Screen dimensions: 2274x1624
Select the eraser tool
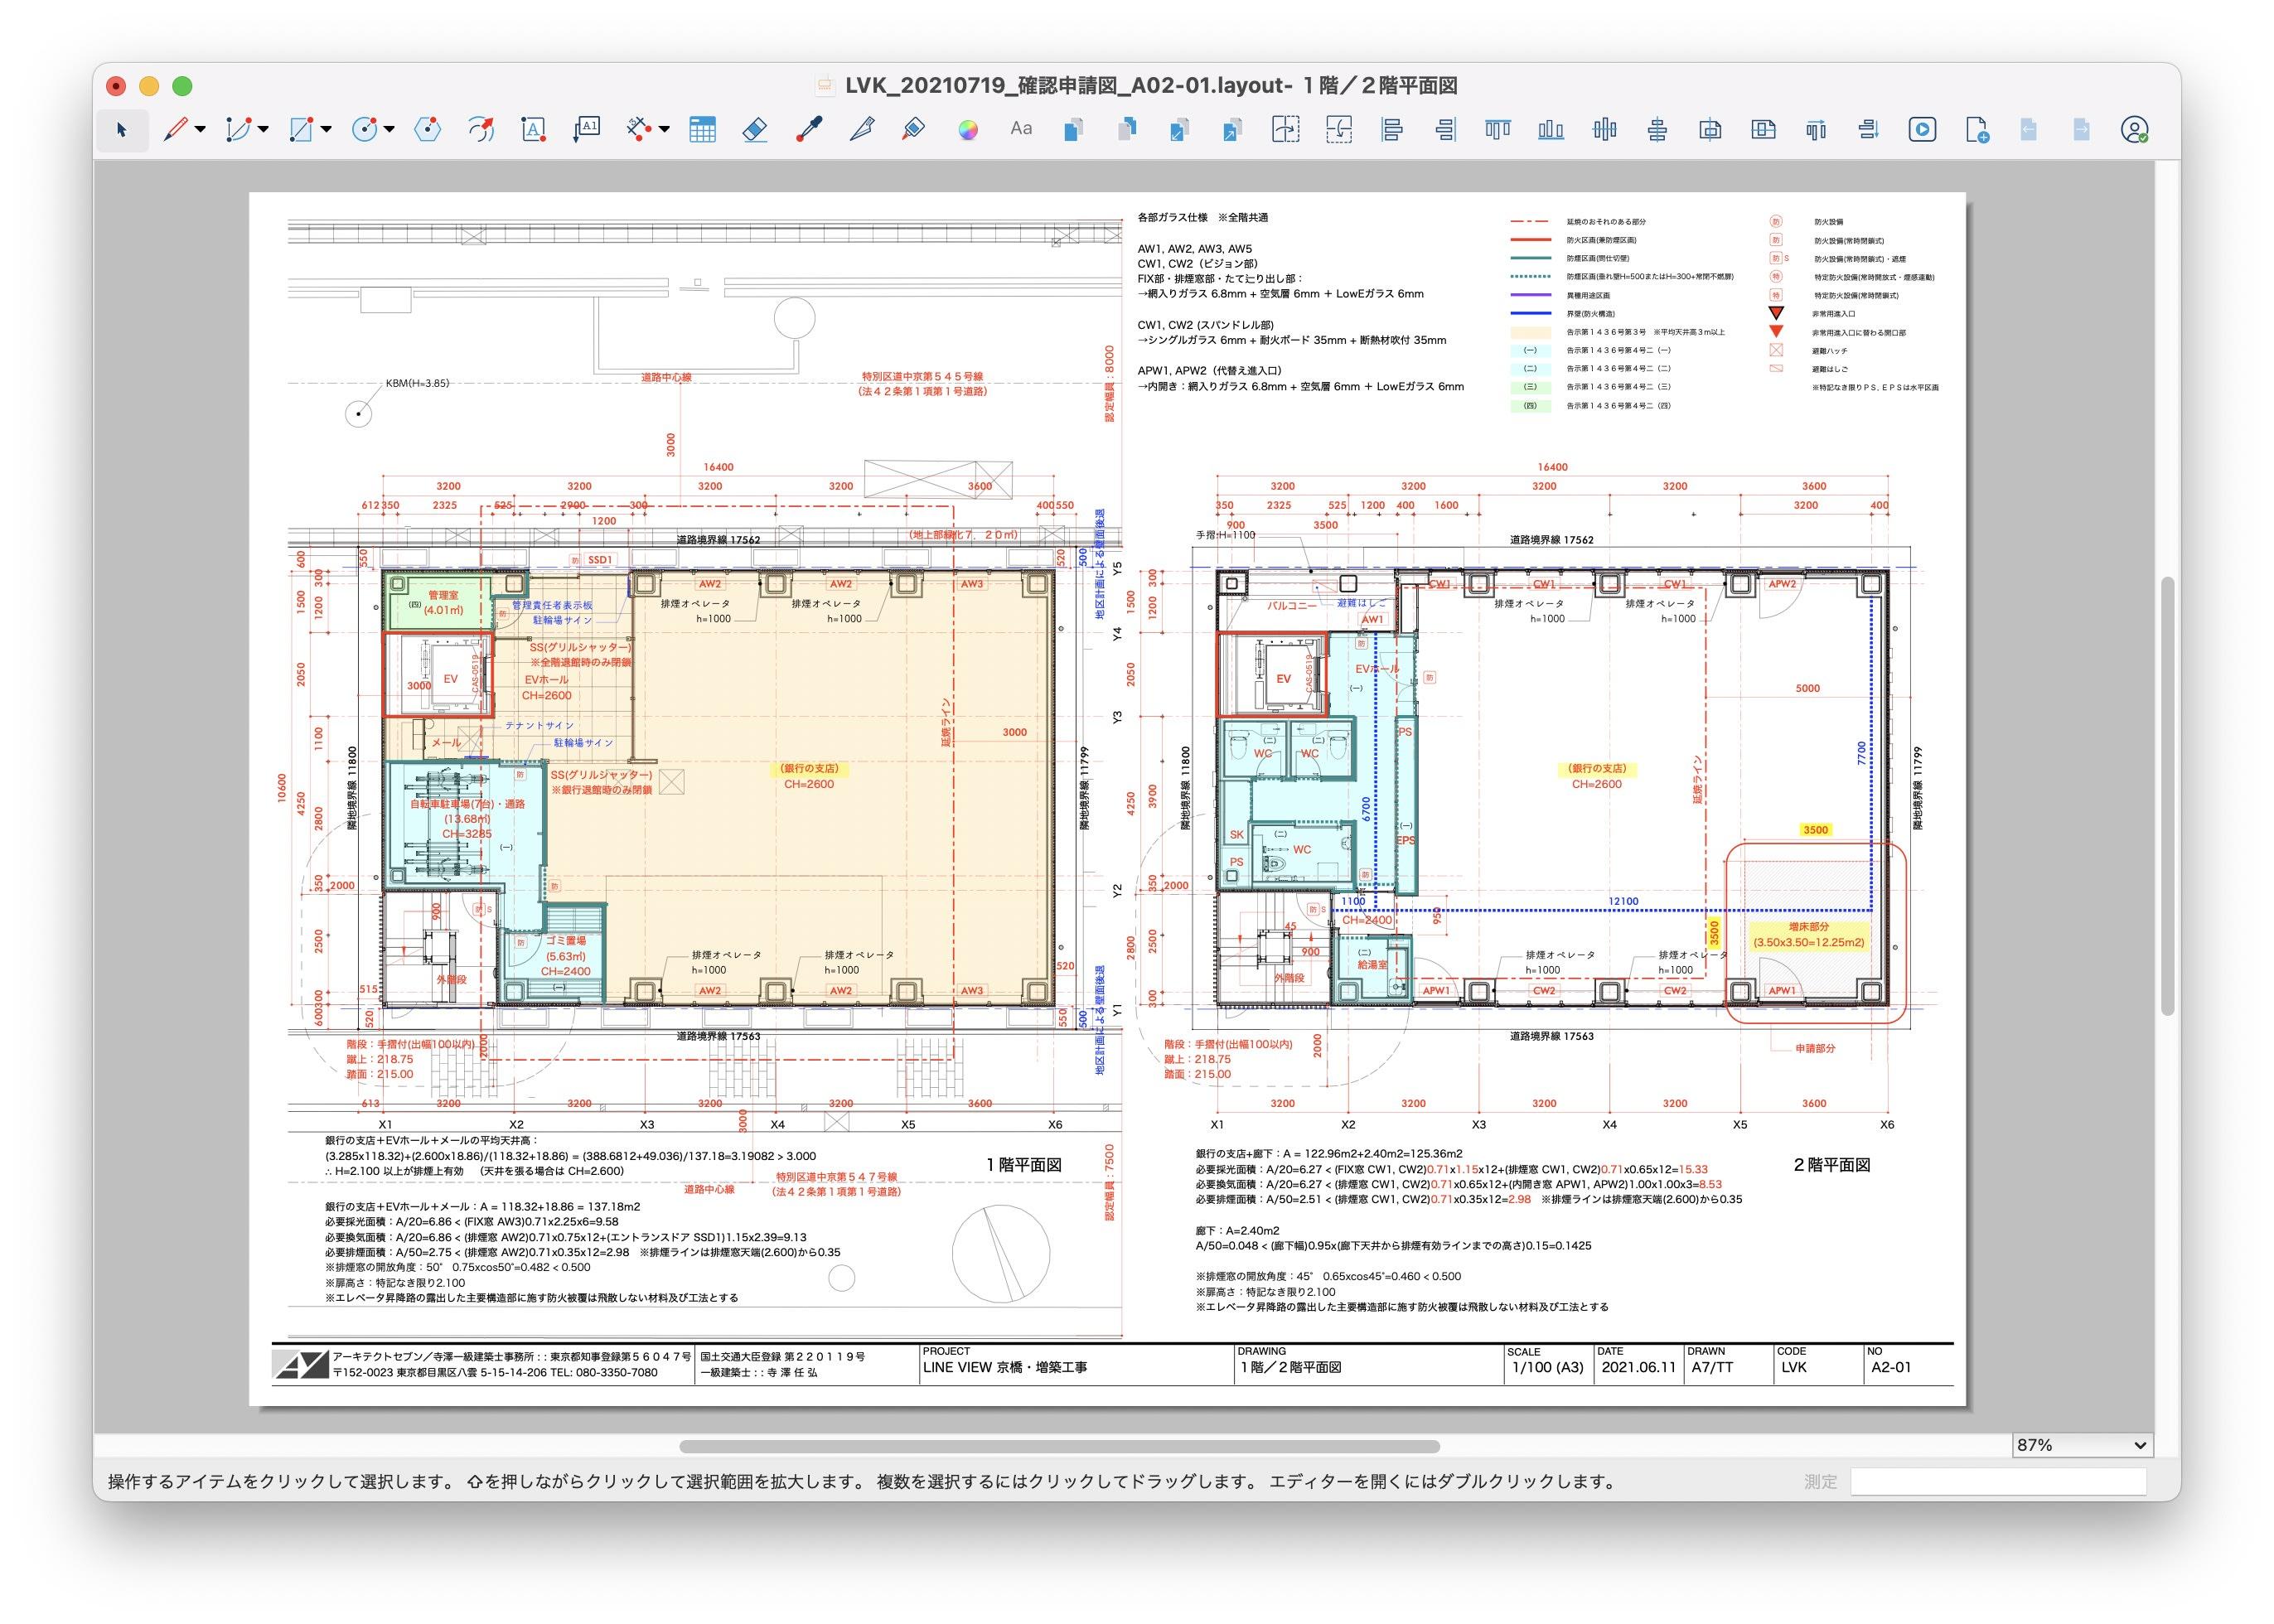(755, 130)
